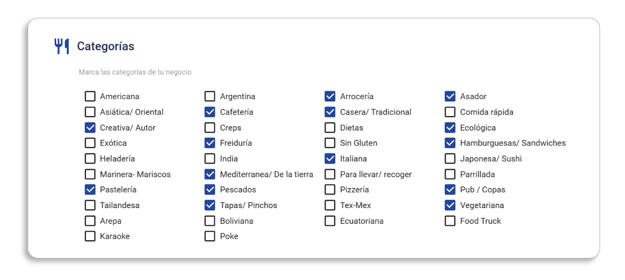Uncheck the Tapas/ Pinchos checkbox
Viewport: 625px width, 280px height.
click(x=210, y=205)
